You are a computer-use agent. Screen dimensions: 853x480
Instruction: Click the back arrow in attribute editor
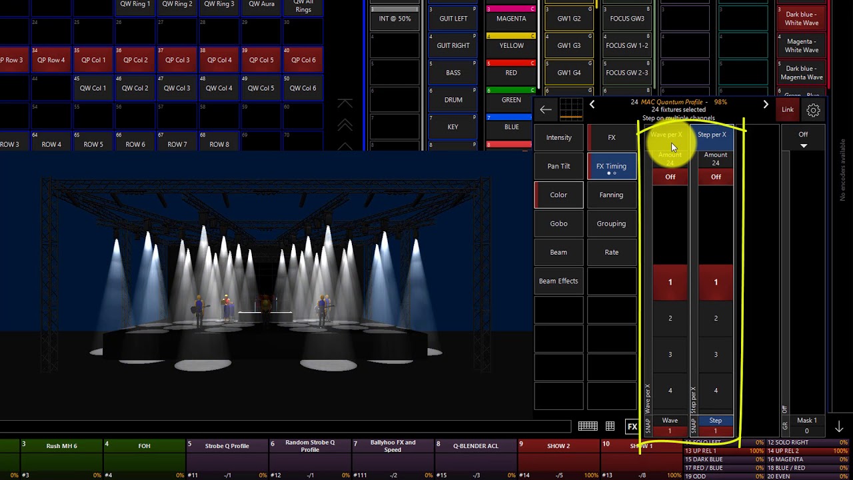(x=546, y=109)
